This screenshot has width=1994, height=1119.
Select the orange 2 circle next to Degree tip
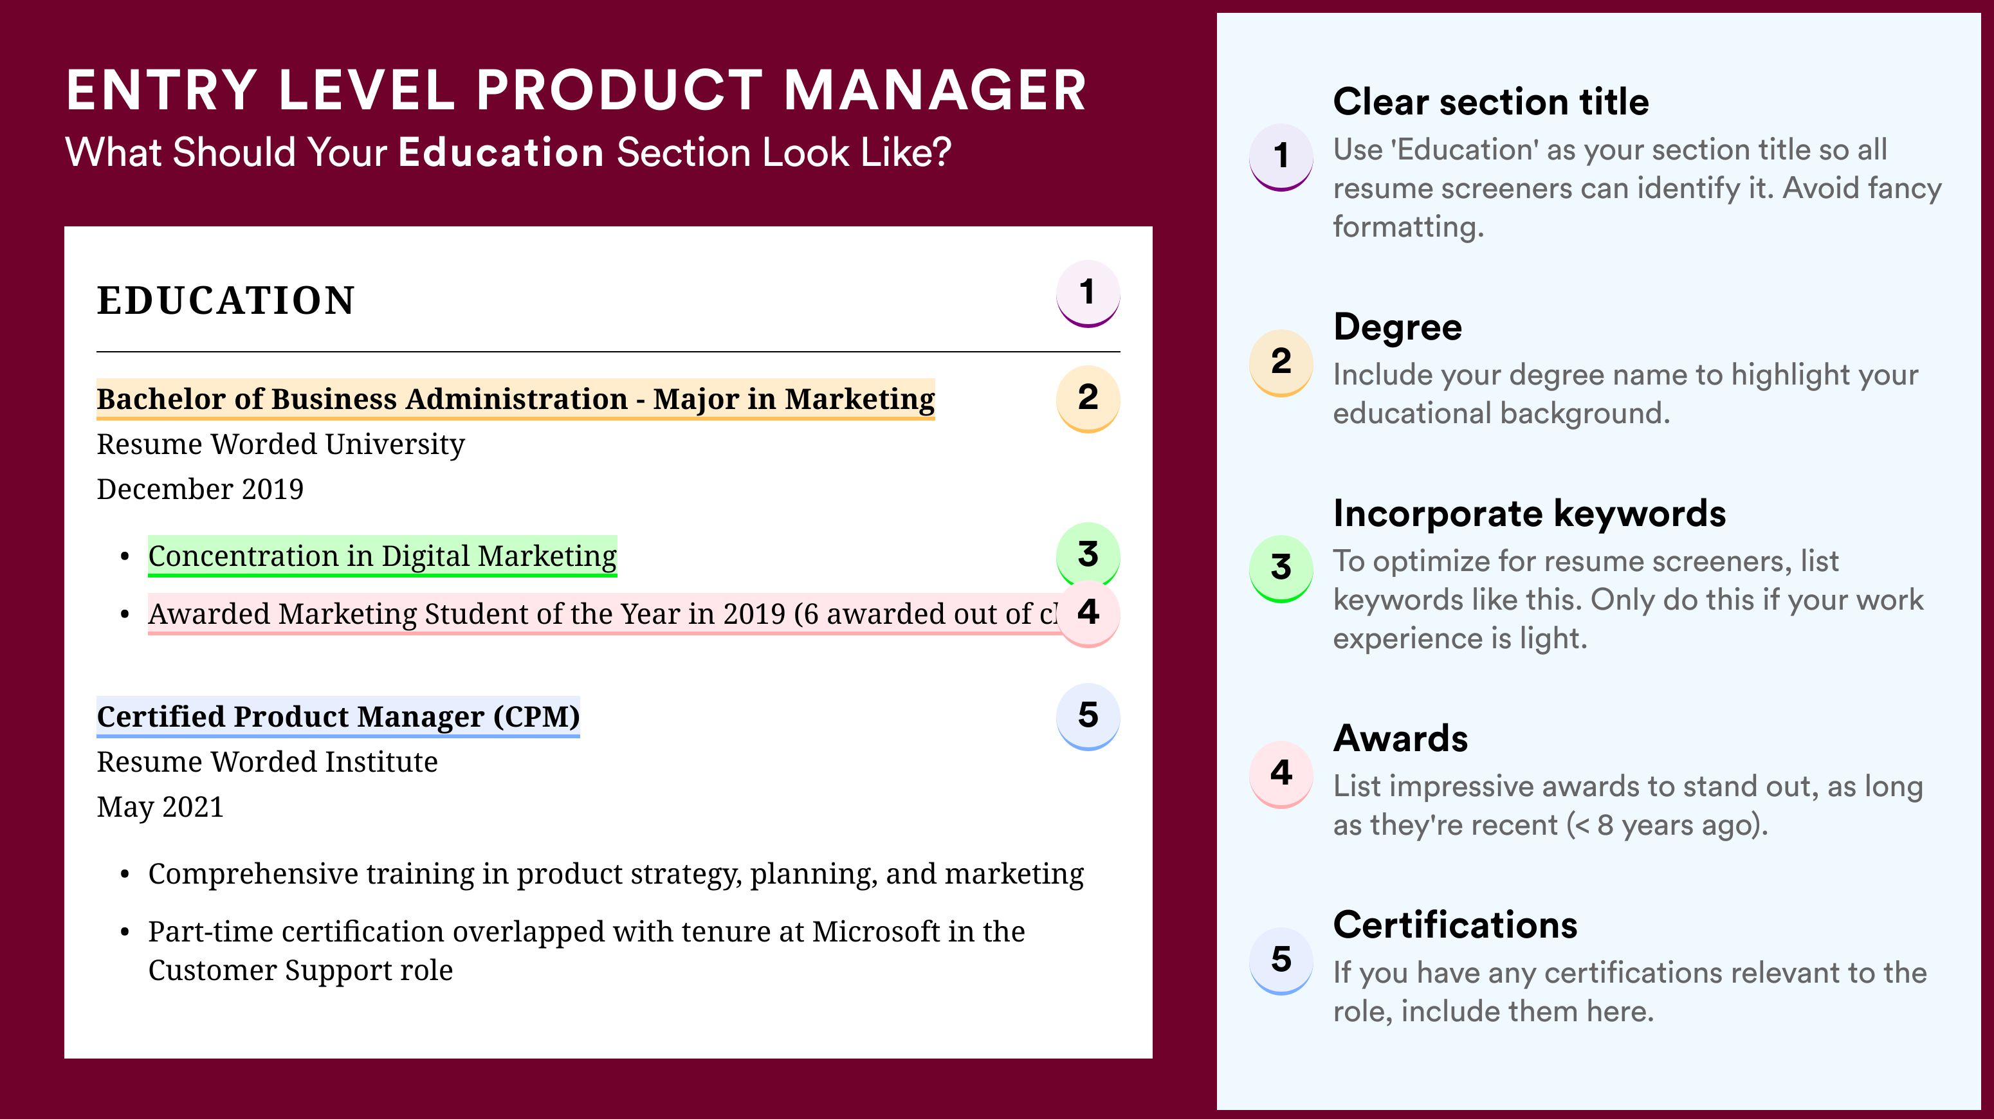pyautogui.click(x=1281, y=362)
